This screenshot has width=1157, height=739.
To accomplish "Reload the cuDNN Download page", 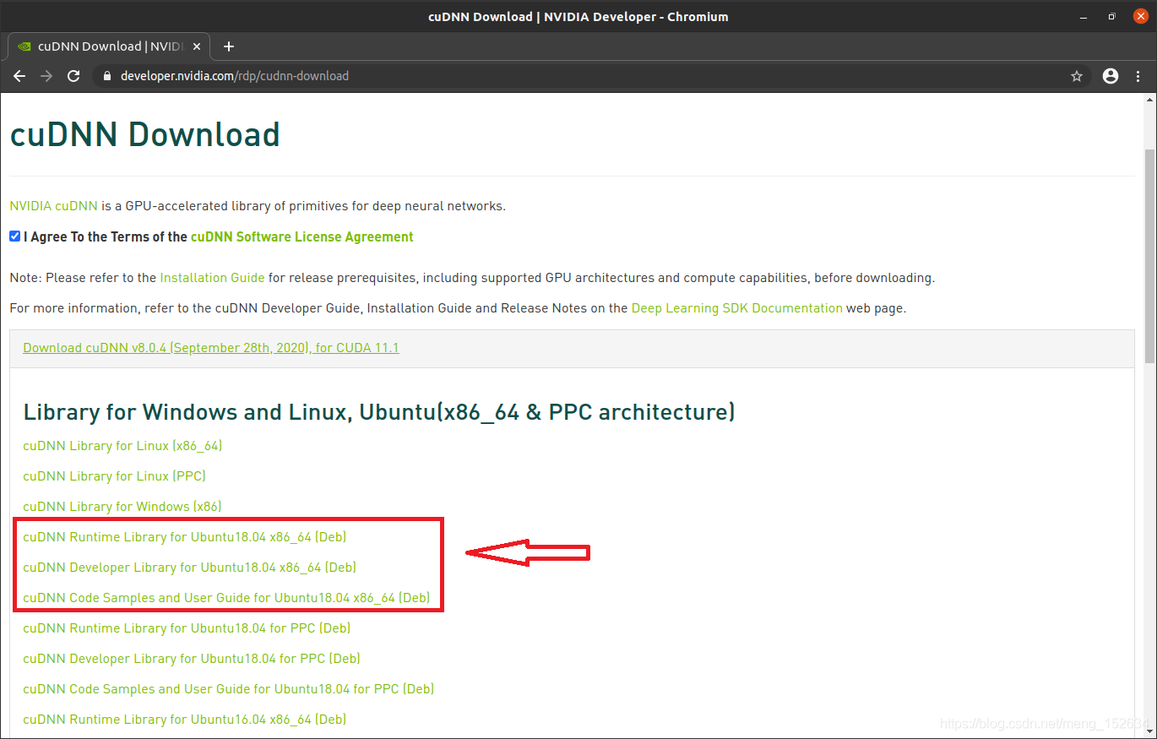I will point(73,76).
